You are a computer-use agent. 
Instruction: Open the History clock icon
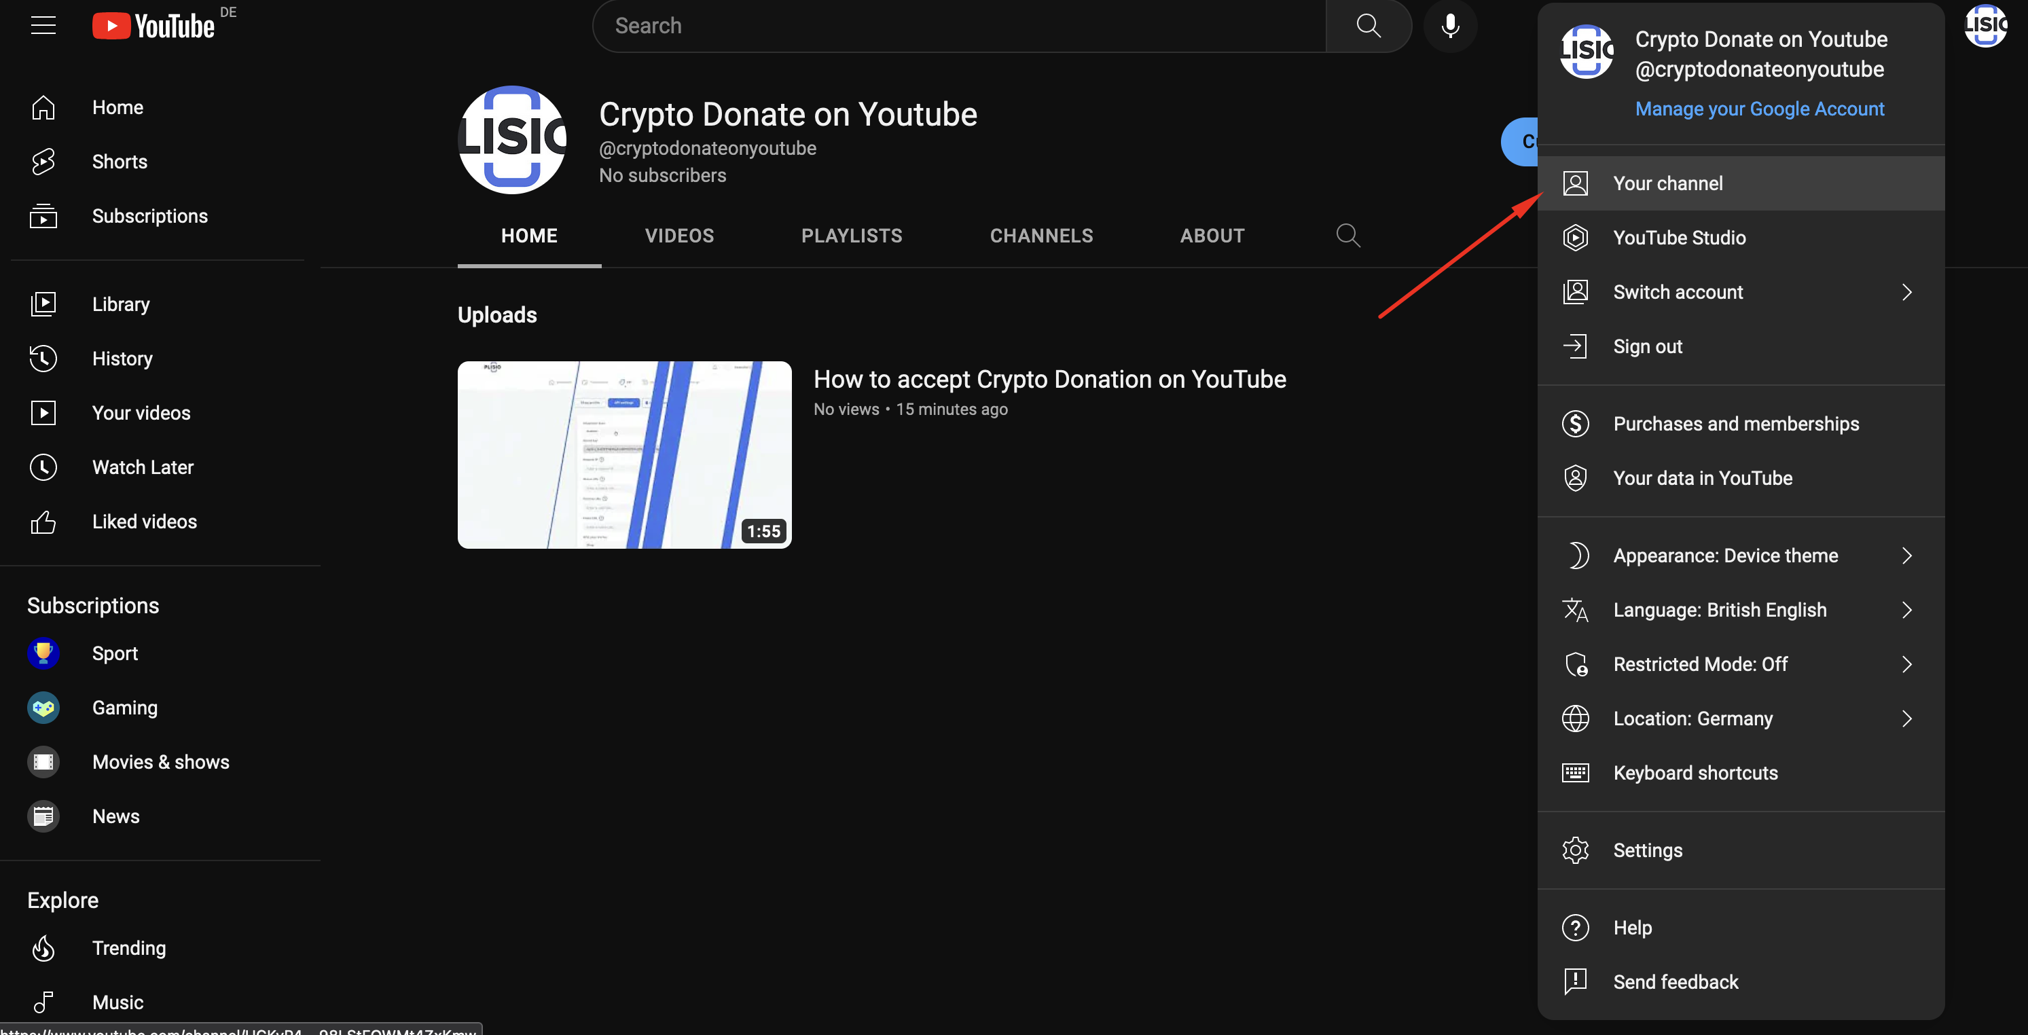(43, 358)
